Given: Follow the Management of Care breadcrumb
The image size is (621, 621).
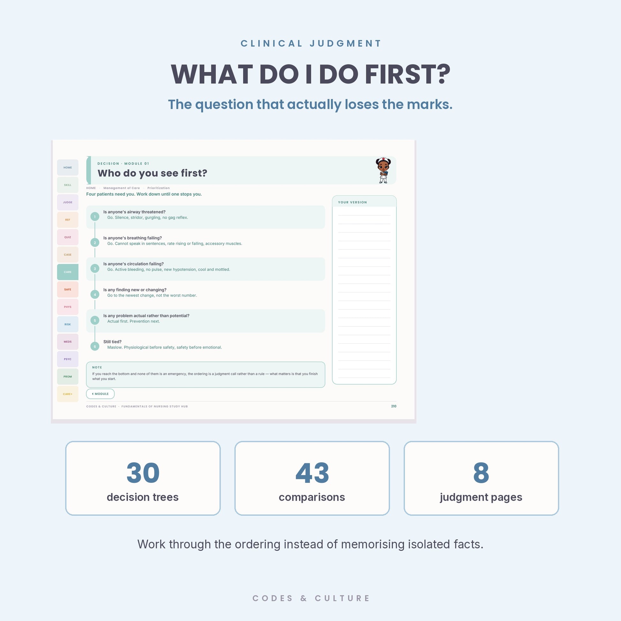Looking at the screenshot, I should tap(122, 188).
